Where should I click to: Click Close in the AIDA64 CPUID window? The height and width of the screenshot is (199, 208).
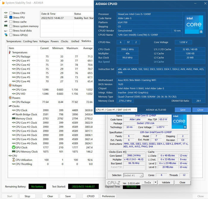coord(200,110)
